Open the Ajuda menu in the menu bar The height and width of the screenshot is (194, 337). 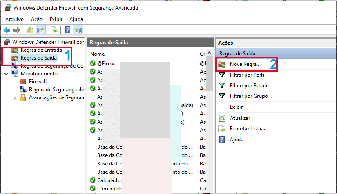pyautogui.click(x=76, y=19)
